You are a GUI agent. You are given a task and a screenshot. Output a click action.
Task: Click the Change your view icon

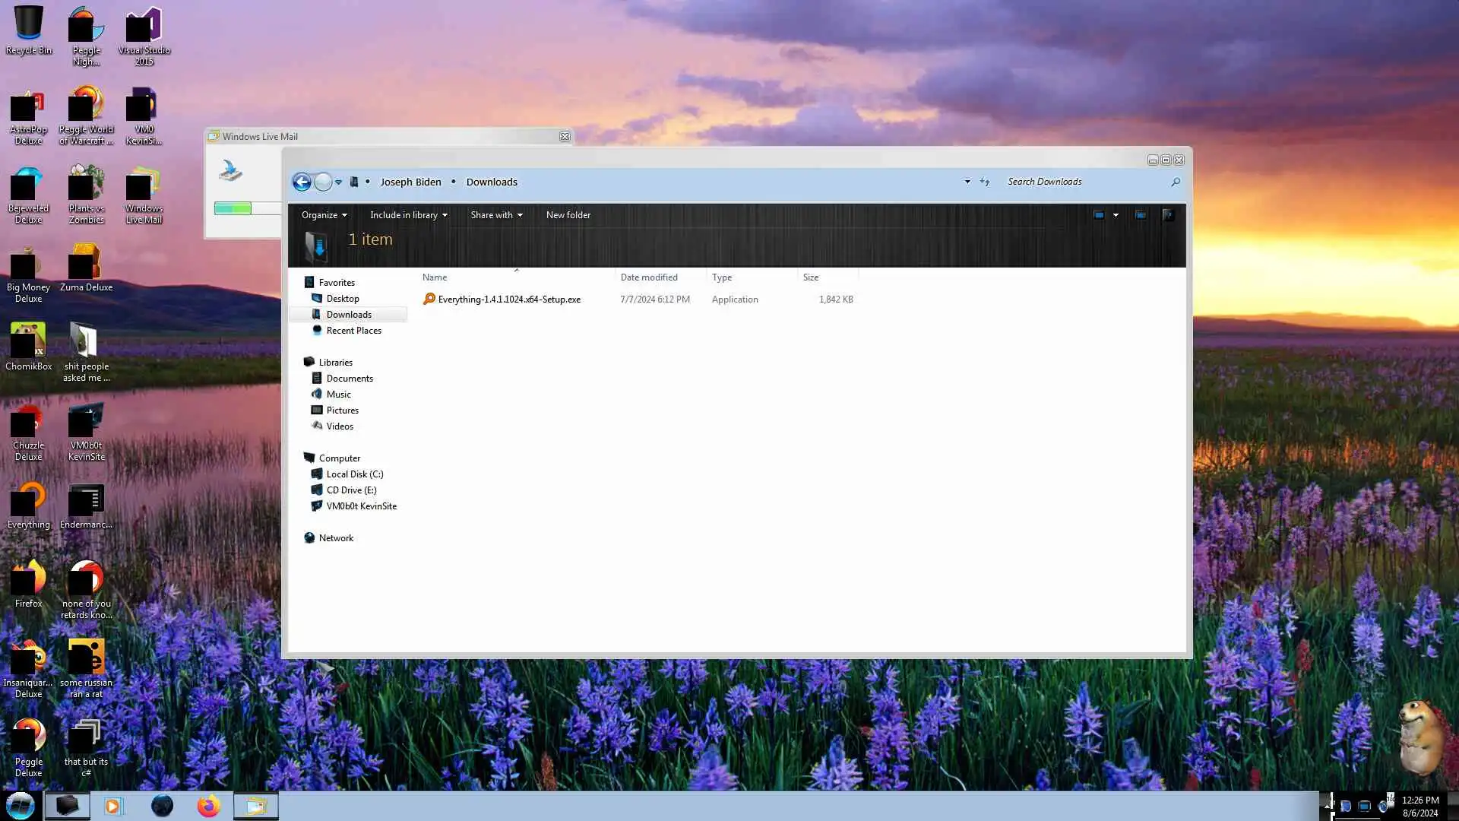click(x=1099, y=215)
